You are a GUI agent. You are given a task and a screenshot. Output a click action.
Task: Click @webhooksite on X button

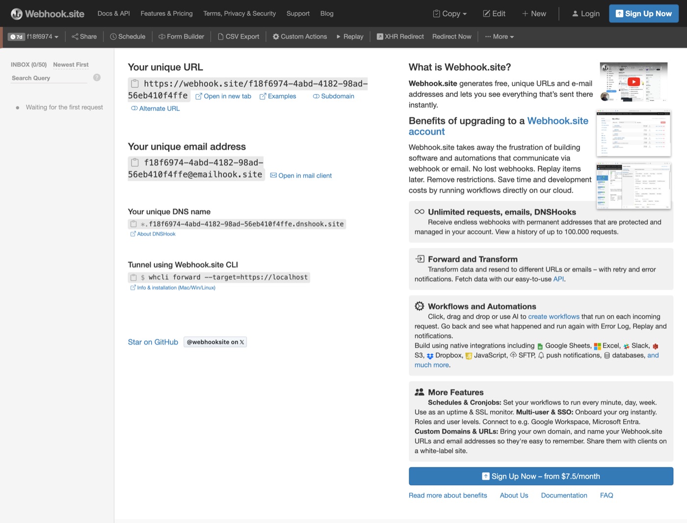tap(215, 342)
